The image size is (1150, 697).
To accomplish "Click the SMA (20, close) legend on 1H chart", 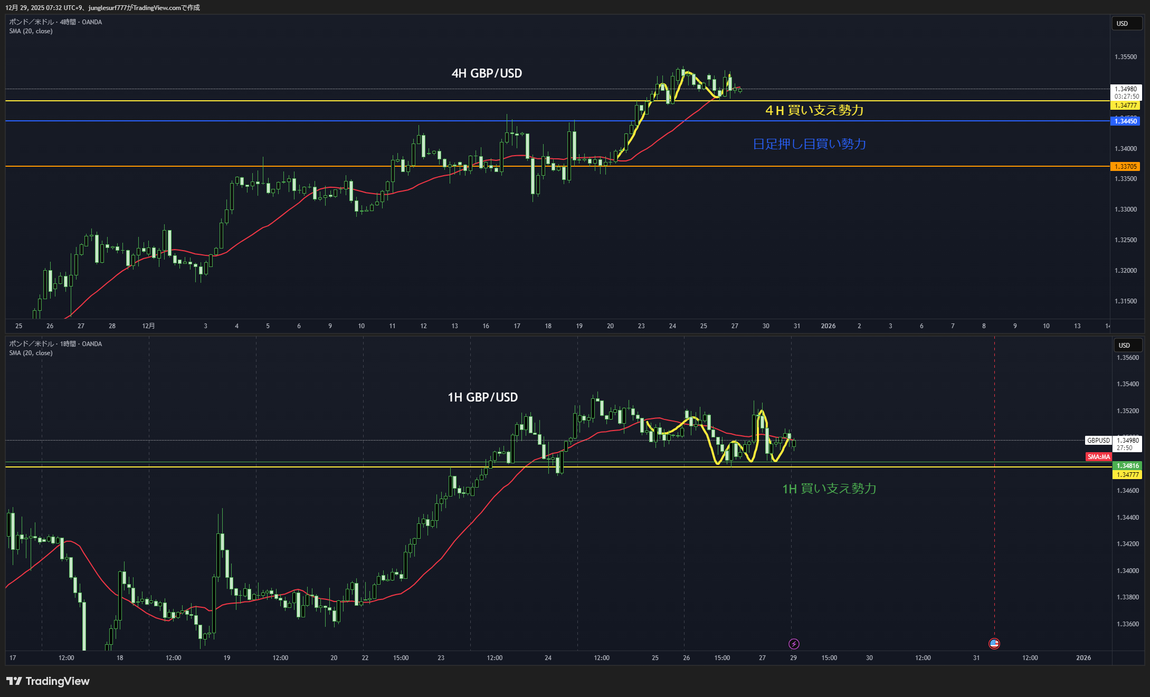I will tap(31, 353).
